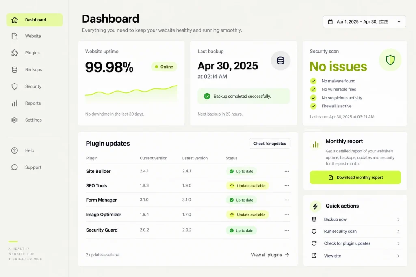Viewport: 416px width, 277px height.
Task: Click the Security Guard plugin name
Action: coord(102,230)
